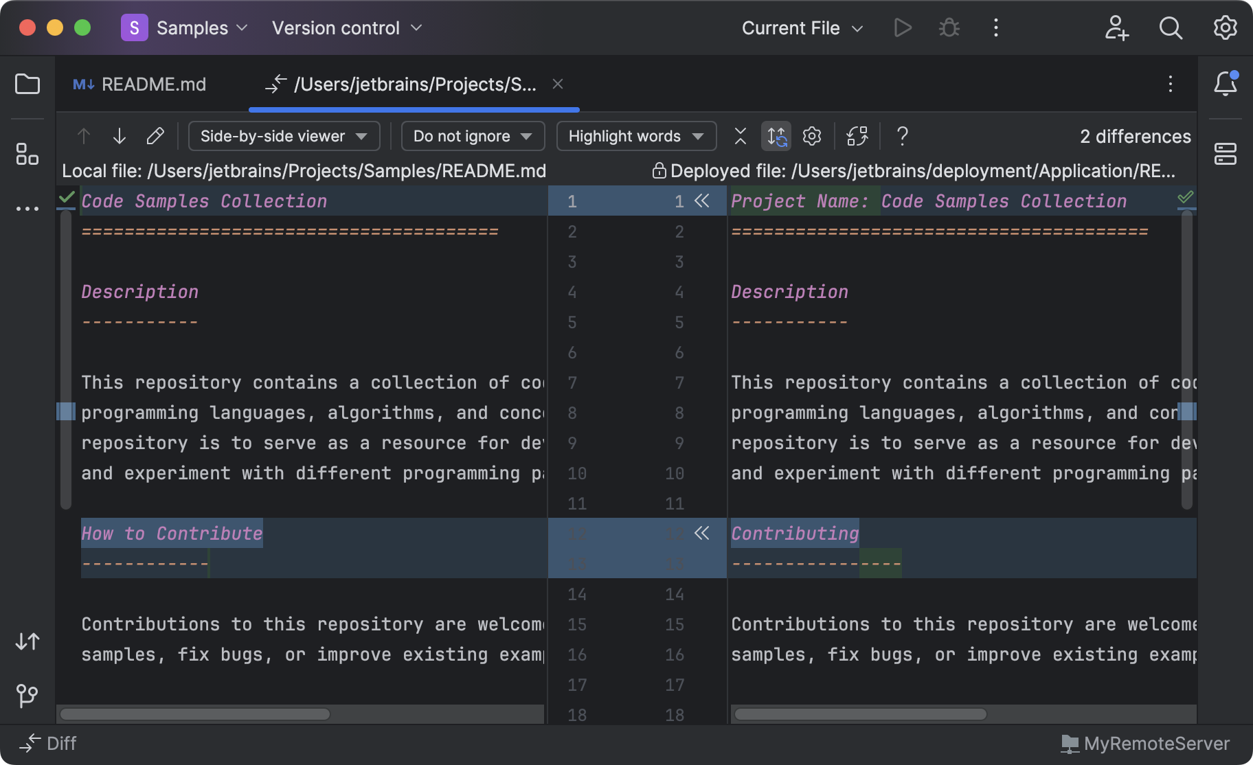The height and width of the screenshot is (765, 1253).
Task: Change the Do not ignore whitespace option
Action: (x=472, y=136)
